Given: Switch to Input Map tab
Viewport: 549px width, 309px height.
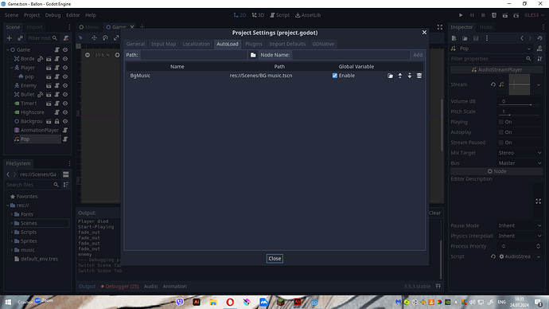Looking at the screenshot, I should tap(164, 44).
